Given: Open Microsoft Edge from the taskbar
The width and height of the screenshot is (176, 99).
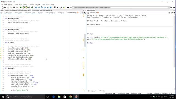Looking at the screenshot, I should click(53, 97).
